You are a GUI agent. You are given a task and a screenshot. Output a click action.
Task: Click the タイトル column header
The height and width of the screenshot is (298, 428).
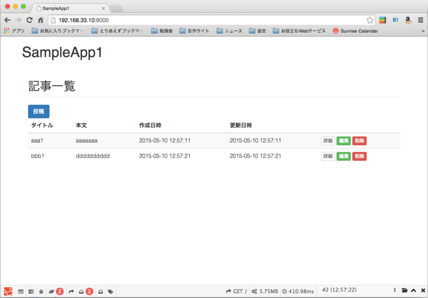pos(42,125)
